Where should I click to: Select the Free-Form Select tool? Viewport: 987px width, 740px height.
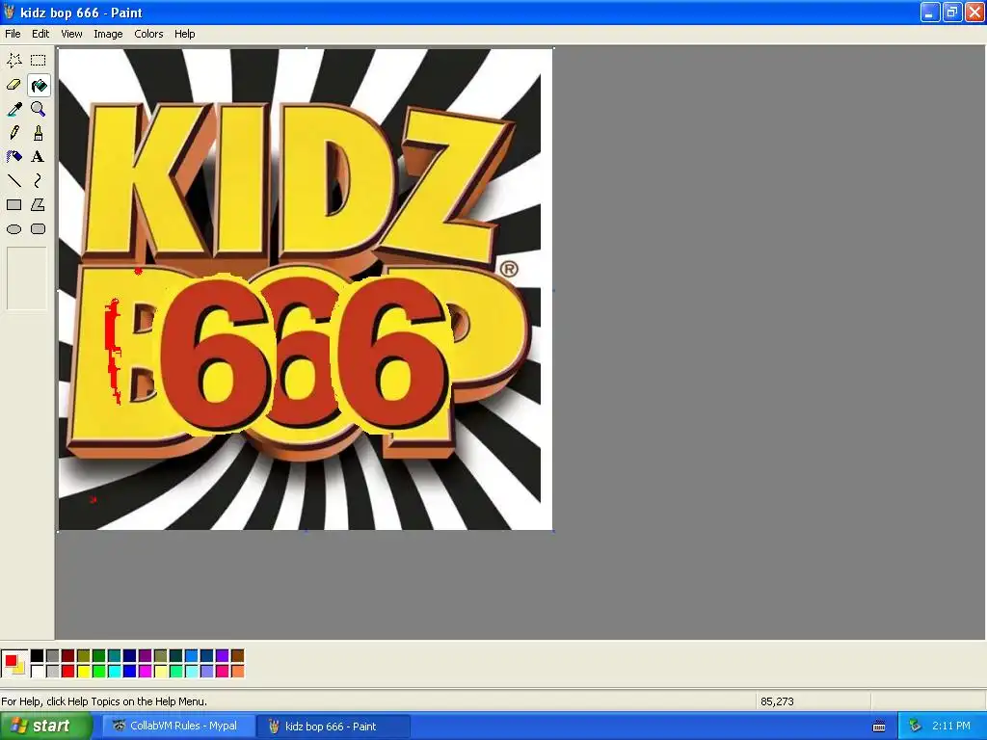click(14, 61)
